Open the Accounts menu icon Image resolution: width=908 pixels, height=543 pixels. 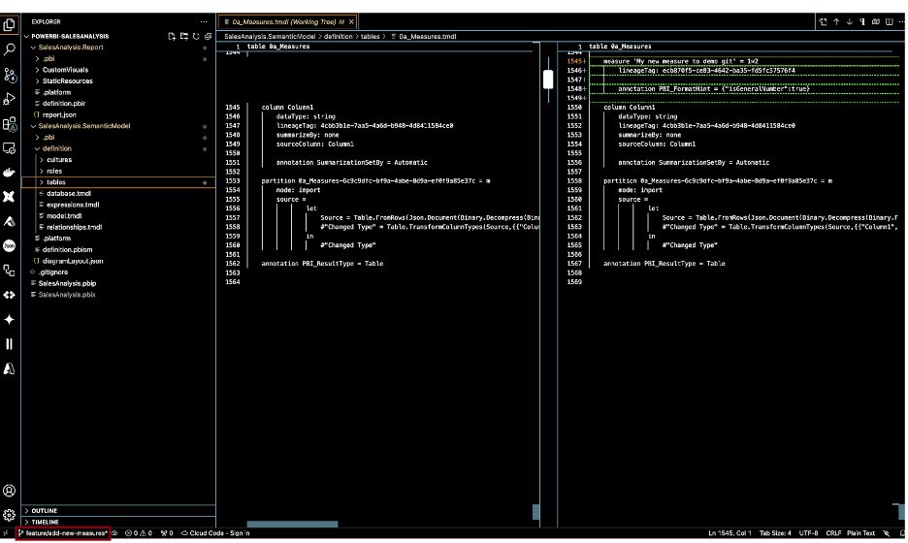coord(10,492)
